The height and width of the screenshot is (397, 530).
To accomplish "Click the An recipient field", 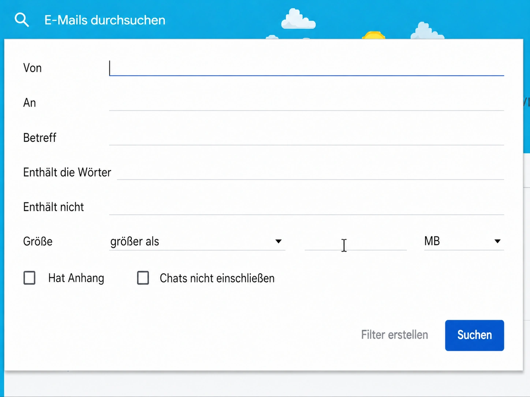I will coord(306,103).
